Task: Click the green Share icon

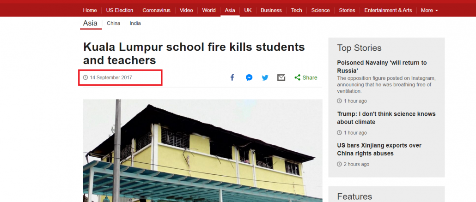Action: pos(298,77)
